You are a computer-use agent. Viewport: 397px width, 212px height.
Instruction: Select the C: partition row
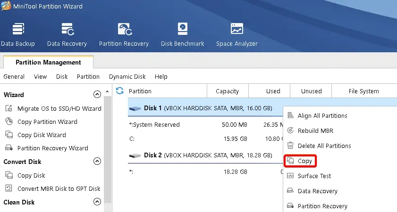205,139
